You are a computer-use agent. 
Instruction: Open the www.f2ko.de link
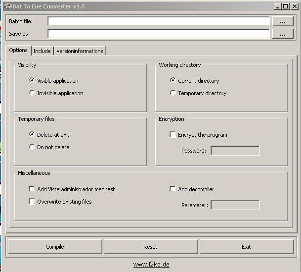tap(151, 265)
